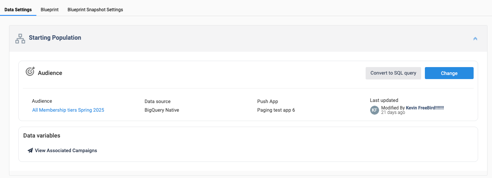The width and height of the screenshot is (492, 178).
Task: Click the 21 days ago timestamp
Action: click(x=393, y=112)
